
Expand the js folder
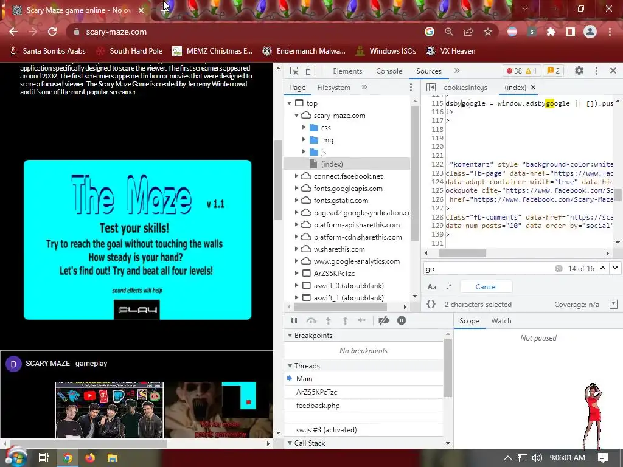(304, 151)
